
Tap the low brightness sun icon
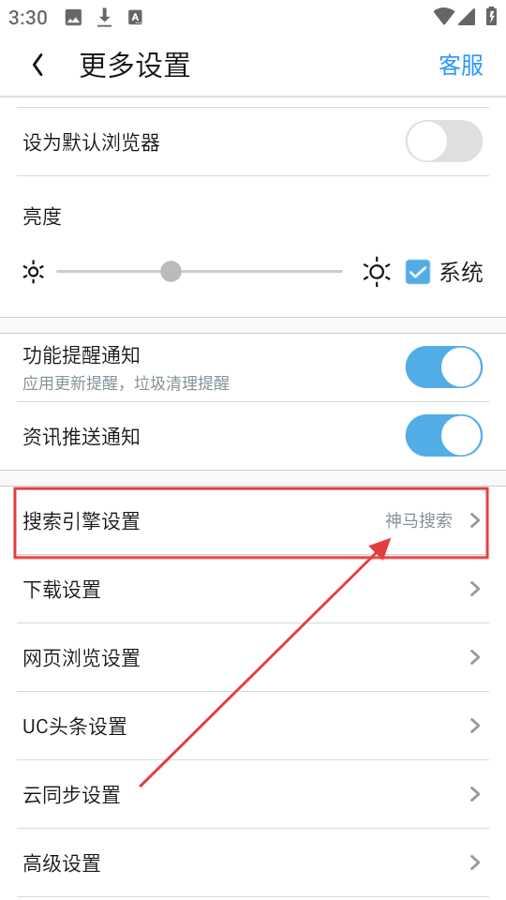point(34,272)
